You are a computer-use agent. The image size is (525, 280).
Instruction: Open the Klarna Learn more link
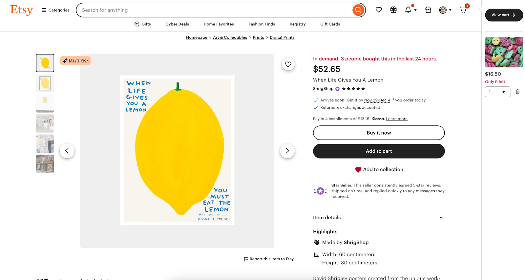tap(396, 118)
